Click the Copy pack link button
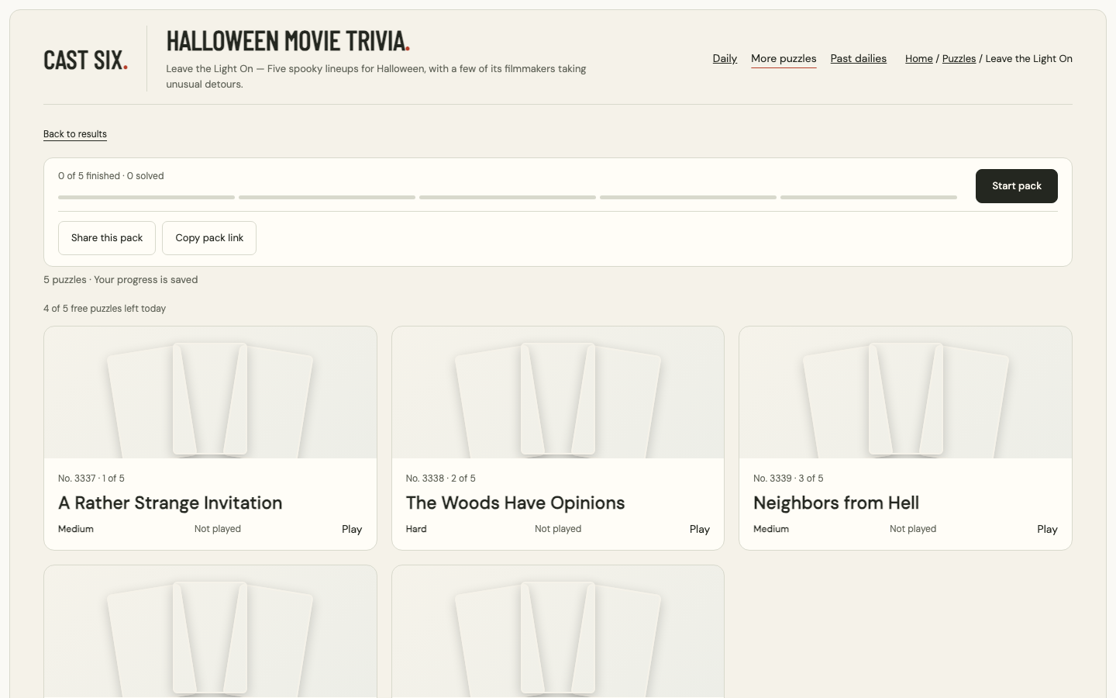The width and height of the screenshot is (1116, 698). coord(209,238)
